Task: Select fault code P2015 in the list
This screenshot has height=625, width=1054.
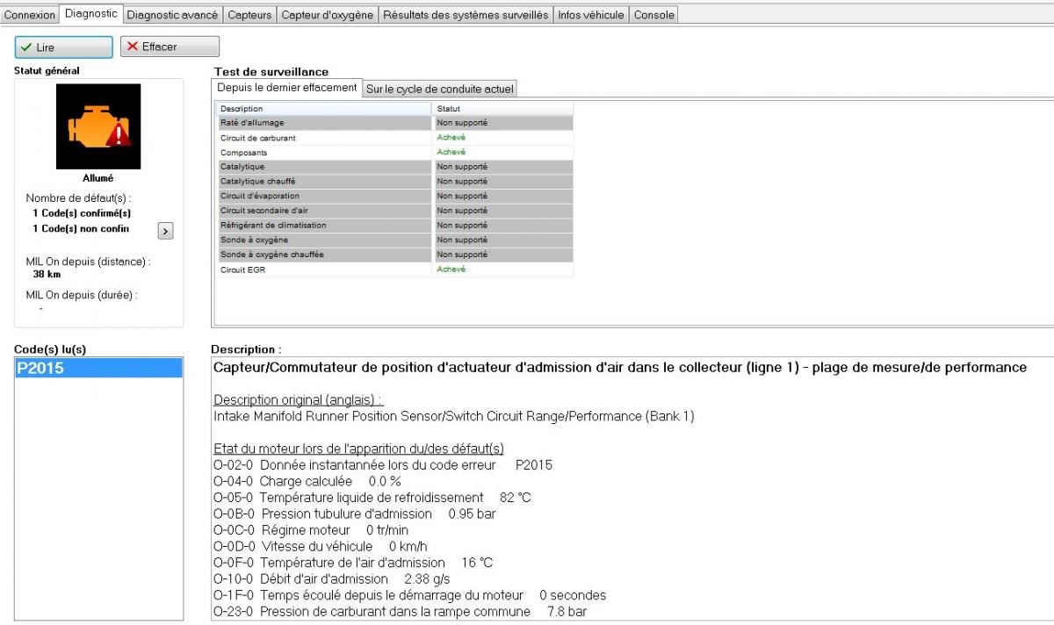Action: (x=98, y=369)
